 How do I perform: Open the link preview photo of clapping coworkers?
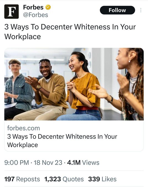[74, 84]
